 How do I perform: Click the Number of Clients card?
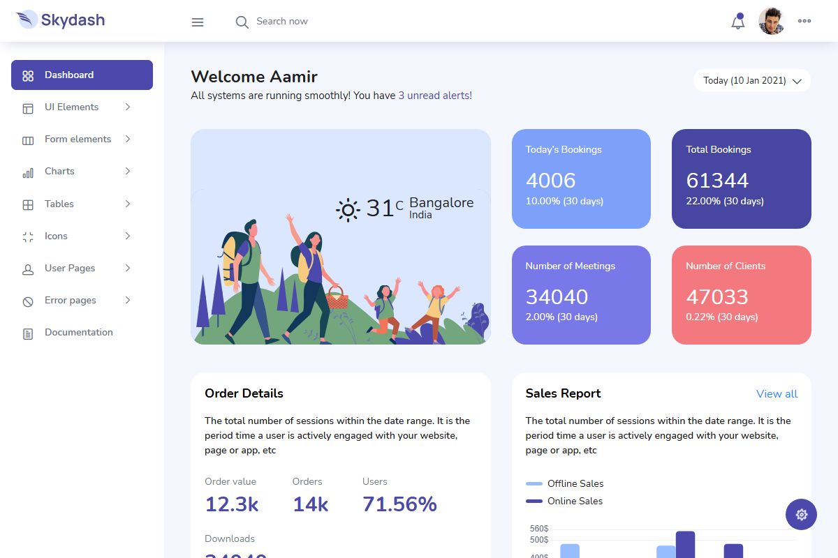point(742,295)
